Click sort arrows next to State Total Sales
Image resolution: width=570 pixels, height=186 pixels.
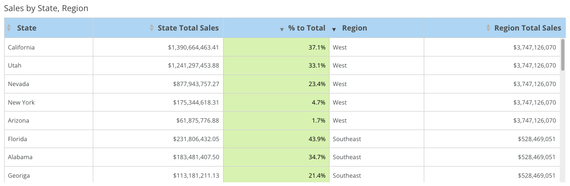(x=151, y=28)
